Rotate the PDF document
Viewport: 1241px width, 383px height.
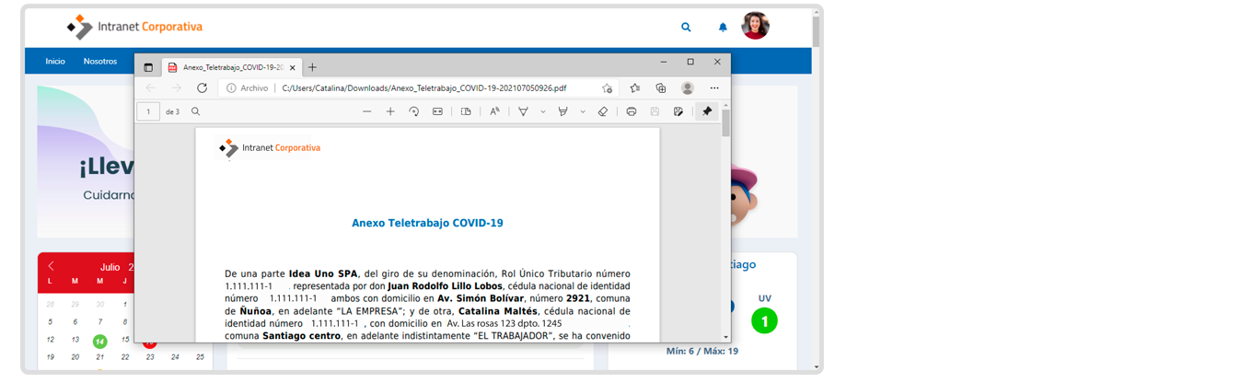coord(414,111)
